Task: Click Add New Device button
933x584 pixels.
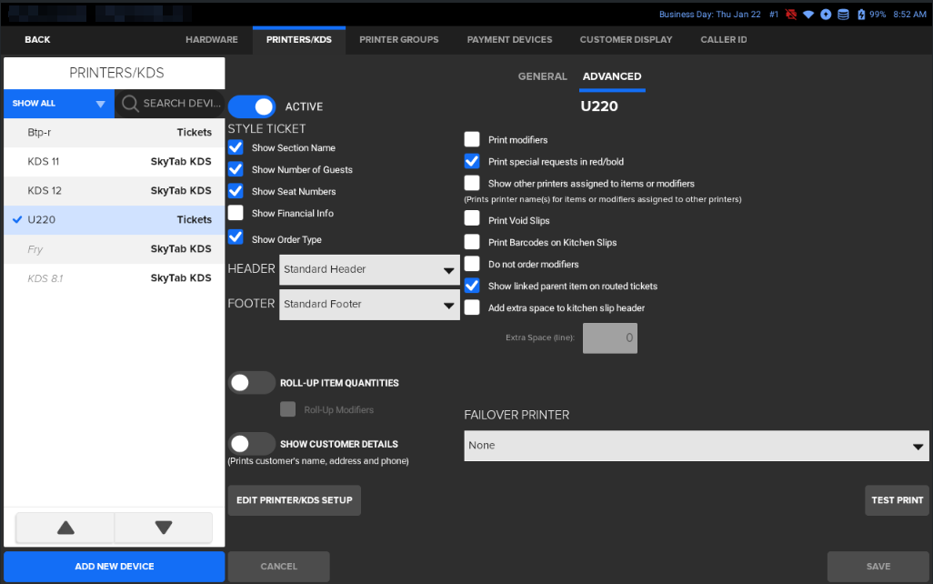Action: 115,567
